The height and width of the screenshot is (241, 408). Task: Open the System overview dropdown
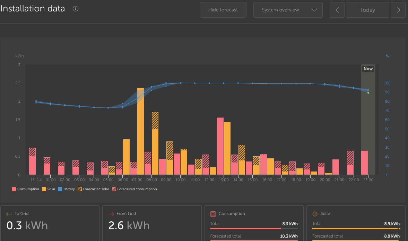pos(288,10)
